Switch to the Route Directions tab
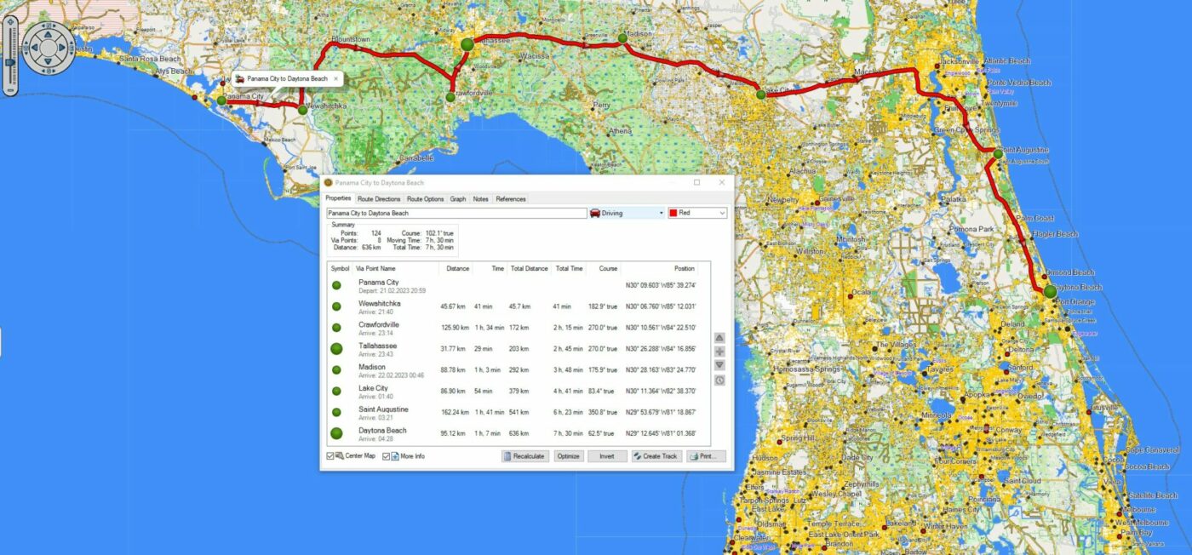The height and width of the screenshot is (555, 1192). click(379, 199)
